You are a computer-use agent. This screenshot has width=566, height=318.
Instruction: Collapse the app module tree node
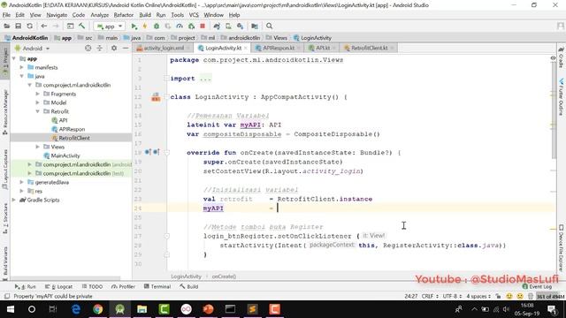pos(14,58)
